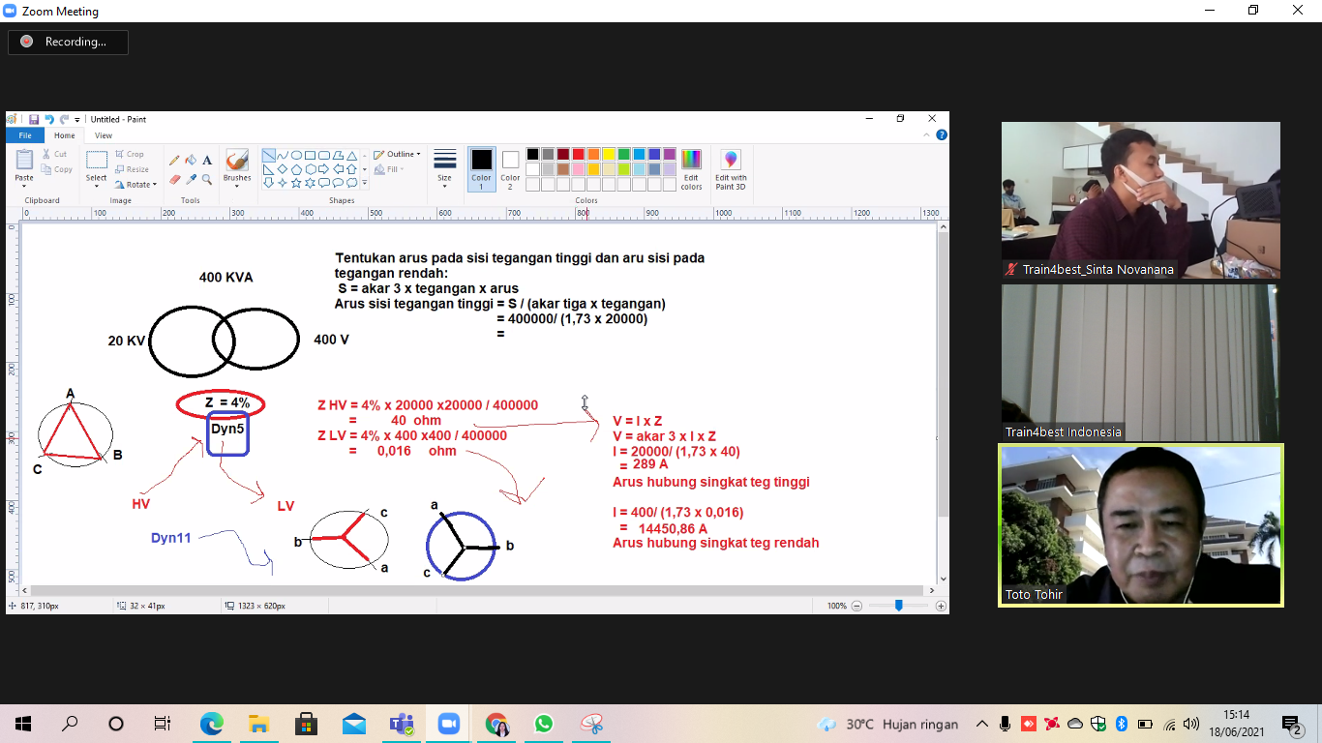Screen dimensions: 1322x743
Task: Pick the red color swatch
Action: coord(578,154)
